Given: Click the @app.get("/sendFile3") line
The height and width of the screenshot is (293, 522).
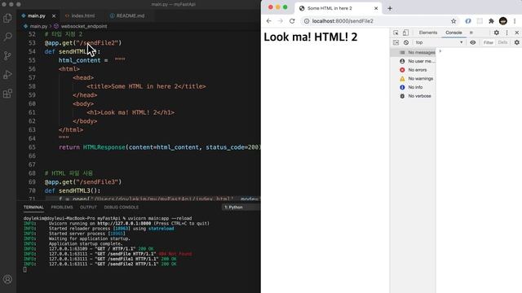Looking at the screenshot, I should 83,181.
